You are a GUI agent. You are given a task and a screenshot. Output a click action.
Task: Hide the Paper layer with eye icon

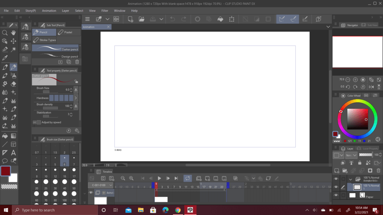point(336,195)
